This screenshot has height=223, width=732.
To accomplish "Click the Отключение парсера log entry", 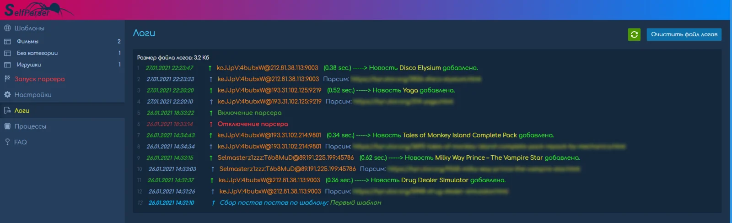I will pos(253,124).
